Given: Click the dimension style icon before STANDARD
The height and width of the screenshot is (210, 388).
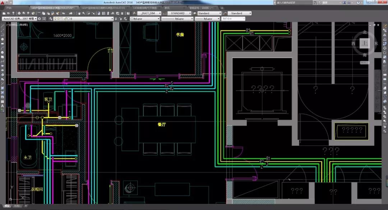Looking at the screenshot, I should click(x=165, y=13).
